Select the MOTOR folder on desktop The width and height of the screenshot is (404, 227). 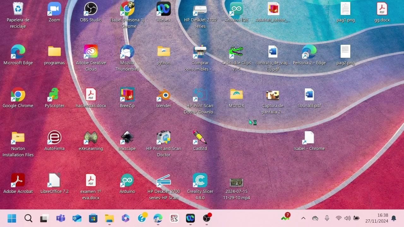(x=236, y=98)
